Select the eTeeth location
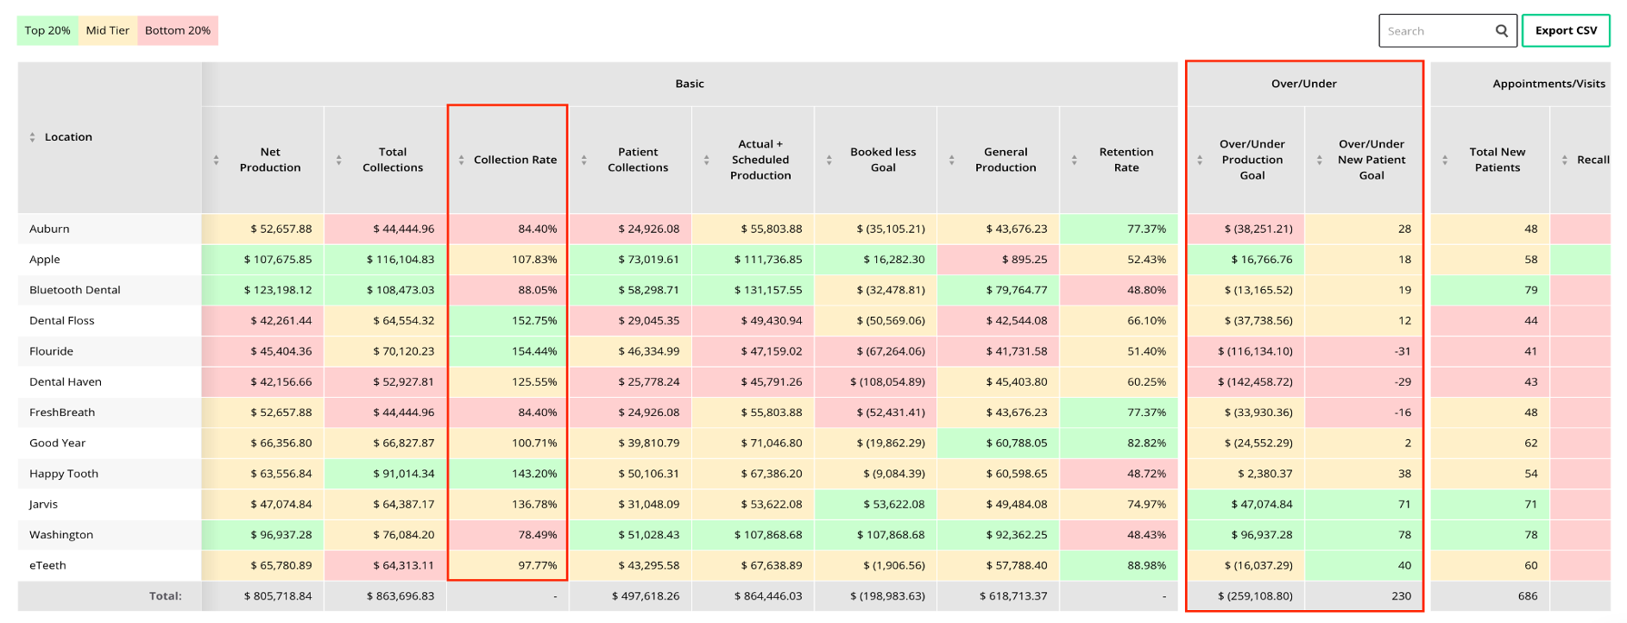This screenshot has height=623, width=1627. point(109,565)
